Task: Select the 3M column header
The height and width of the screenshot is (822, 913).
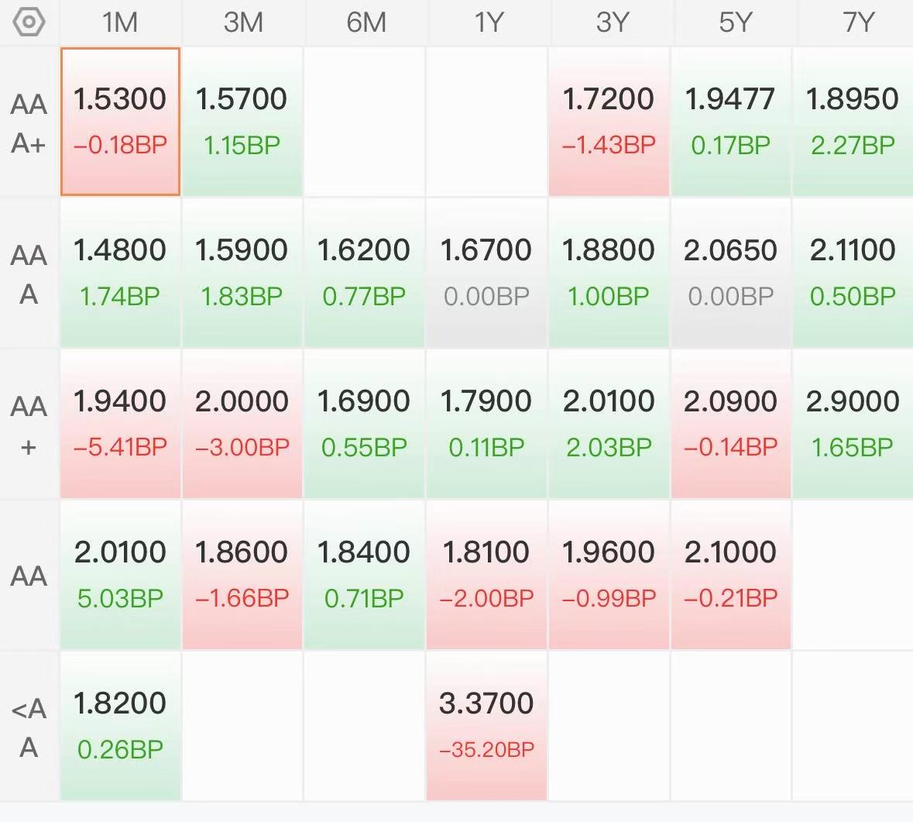Action: click(243, 22)
